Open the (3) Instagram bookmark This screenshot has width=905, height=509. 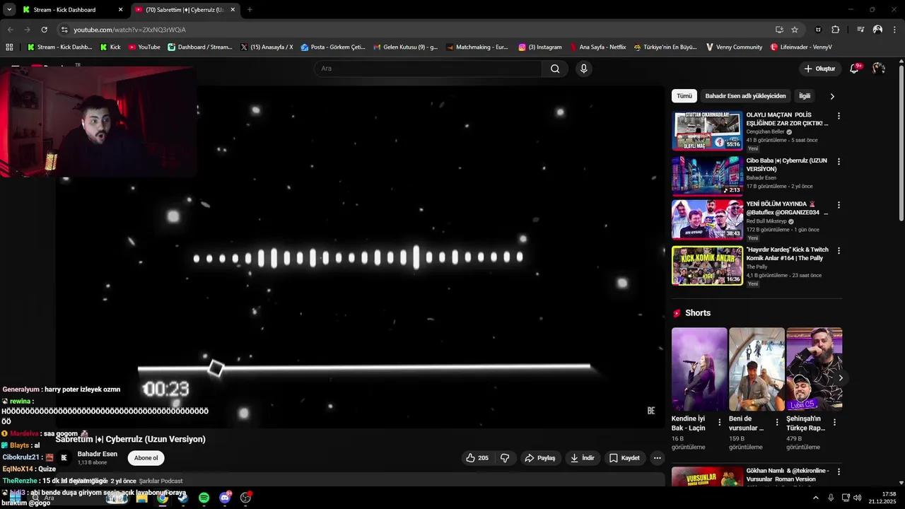tap(539, 47)
